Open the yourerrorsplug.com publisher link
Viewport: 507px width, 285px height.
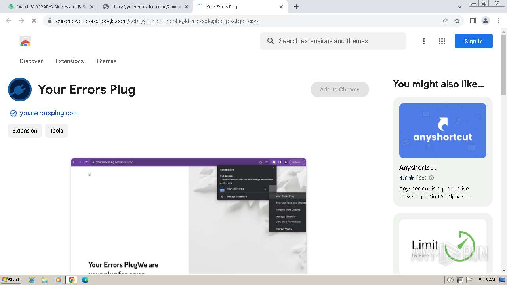(x=49, y=113)
